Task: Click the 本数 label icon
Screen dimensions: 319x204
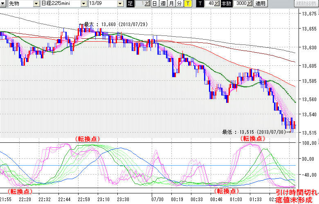Action: (226, 4)
